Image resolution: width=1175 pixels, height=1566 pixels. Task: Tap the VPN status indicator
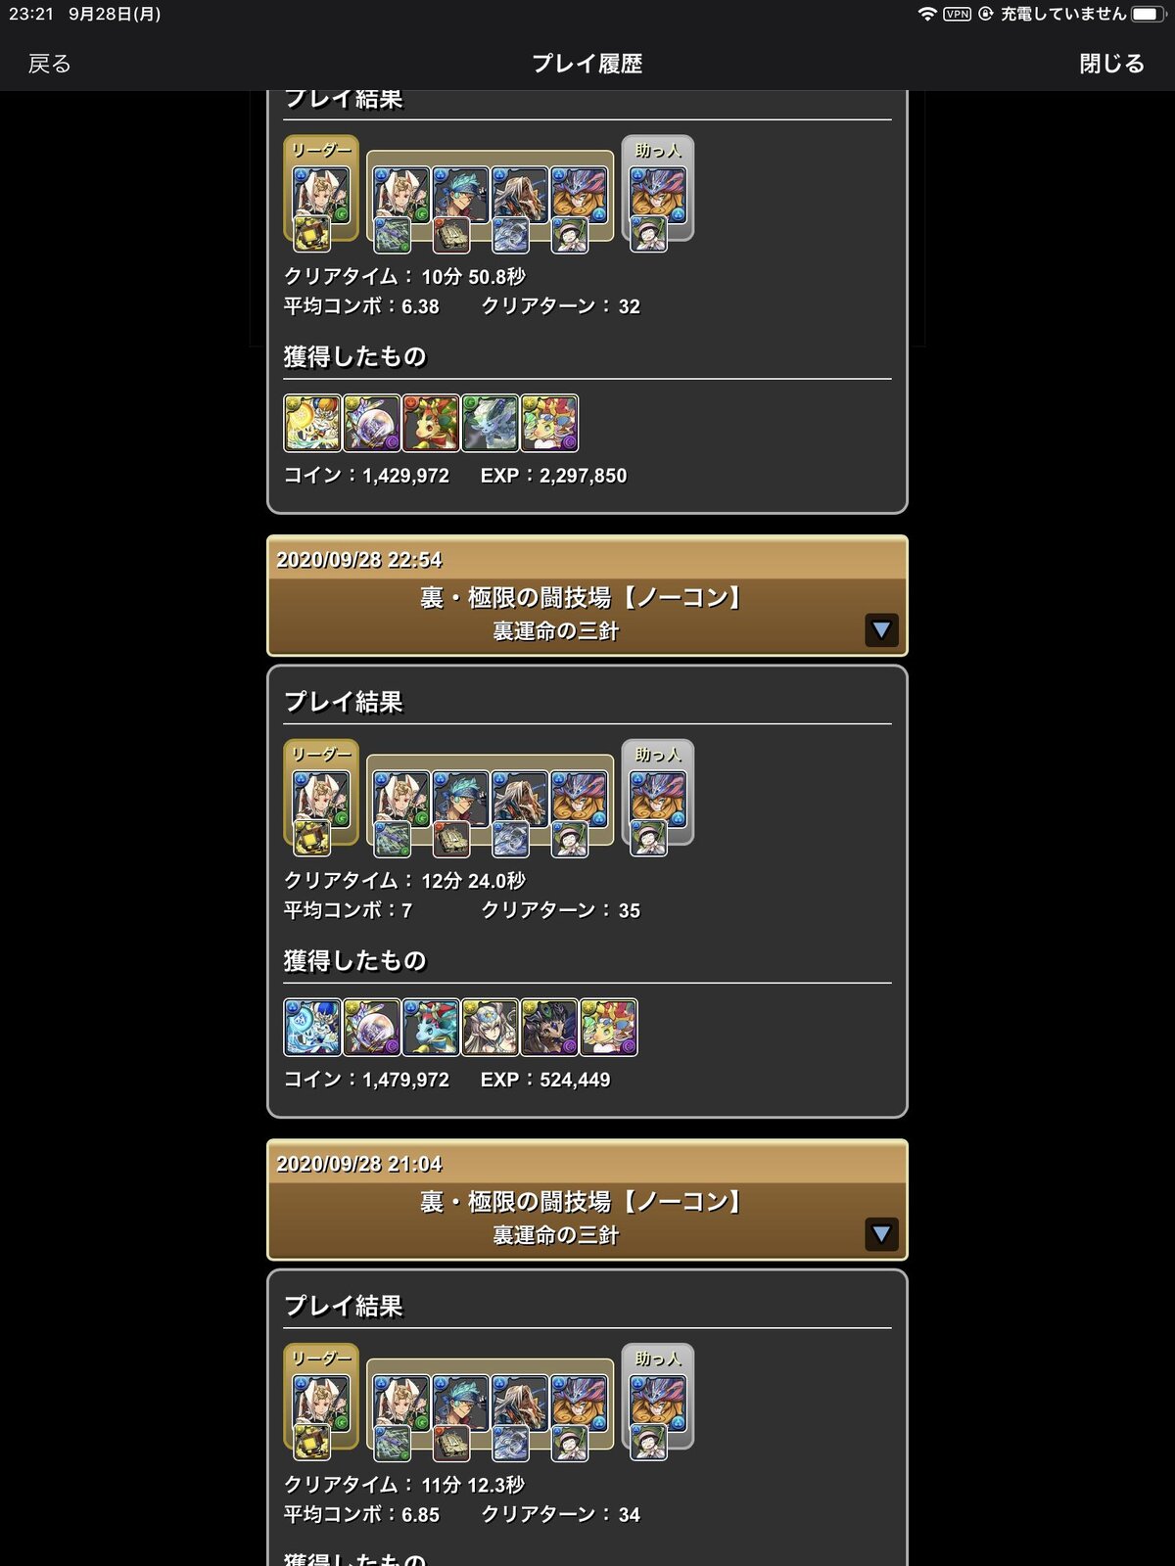tap(957, 14)
